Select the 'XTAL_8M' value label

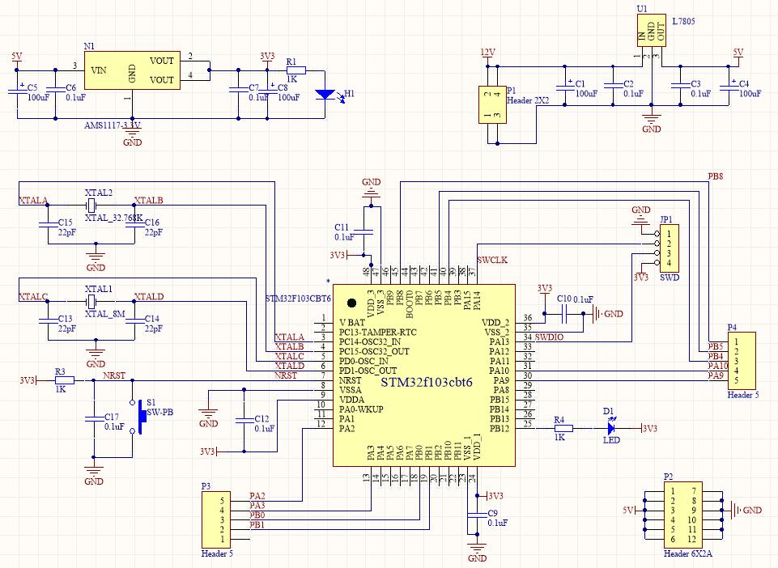[x=105, y=313]
